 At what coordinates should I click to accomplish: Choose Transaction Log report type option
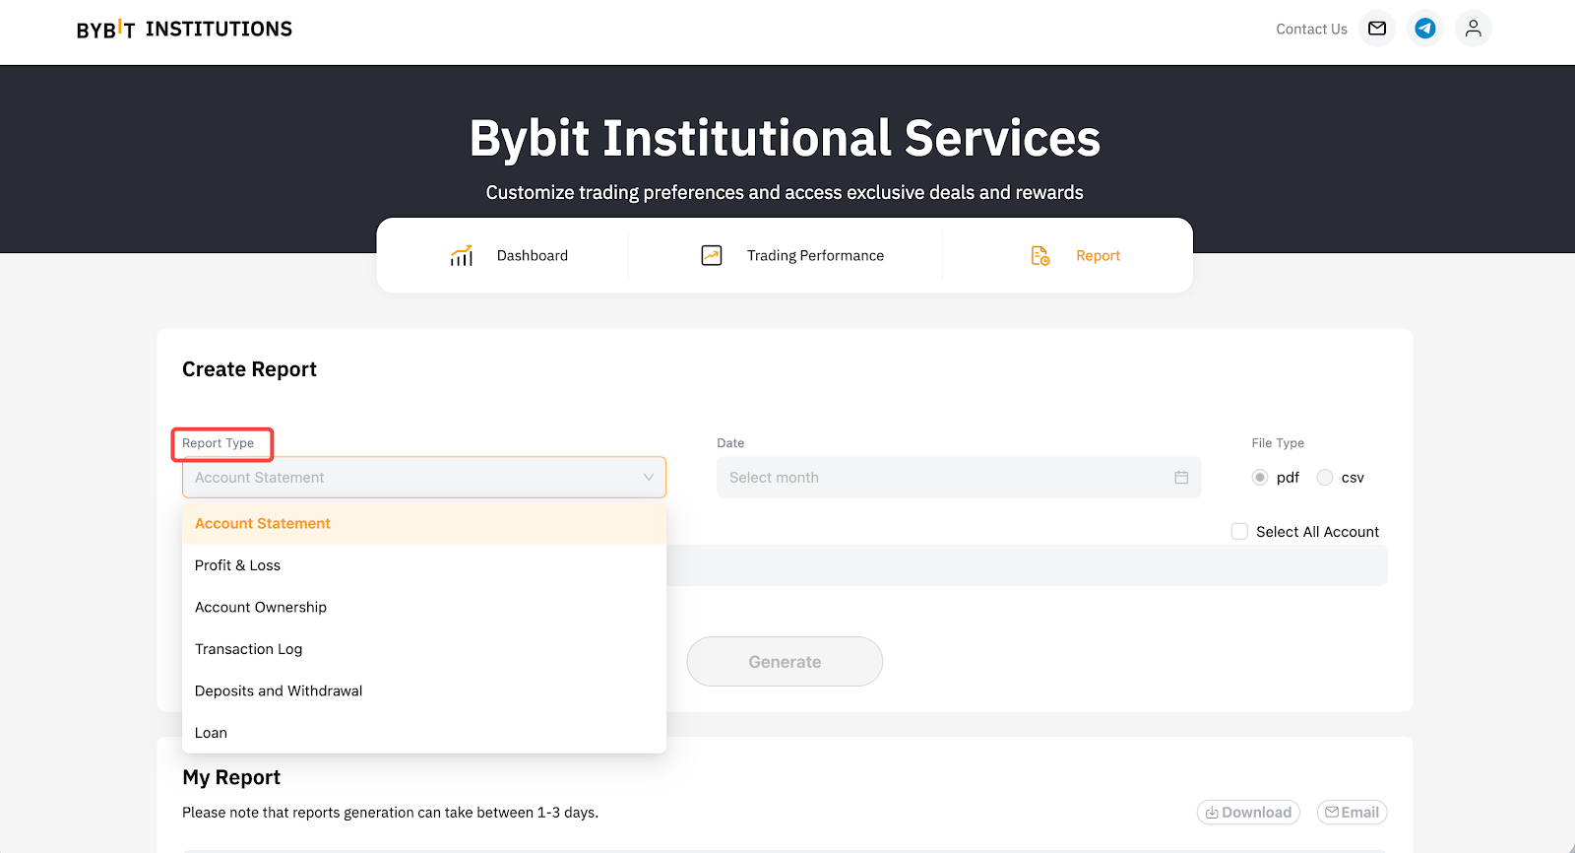click(x=249, y=649)
